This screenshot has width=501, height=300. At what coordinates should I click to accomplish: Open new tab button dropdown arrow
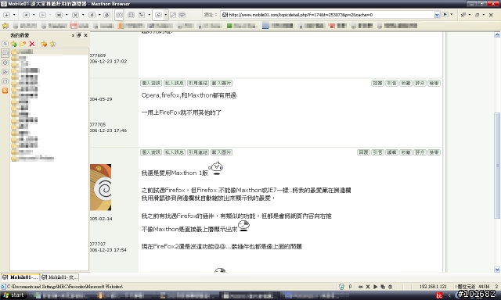tap(14, 15)
